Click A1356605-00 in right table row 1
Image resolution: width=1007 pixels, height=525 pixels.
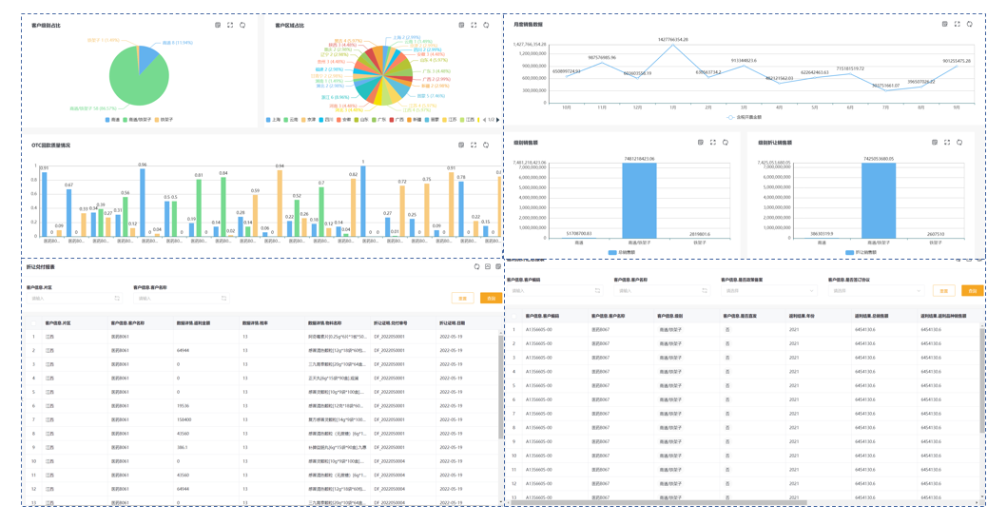click(x=539, y=330)
